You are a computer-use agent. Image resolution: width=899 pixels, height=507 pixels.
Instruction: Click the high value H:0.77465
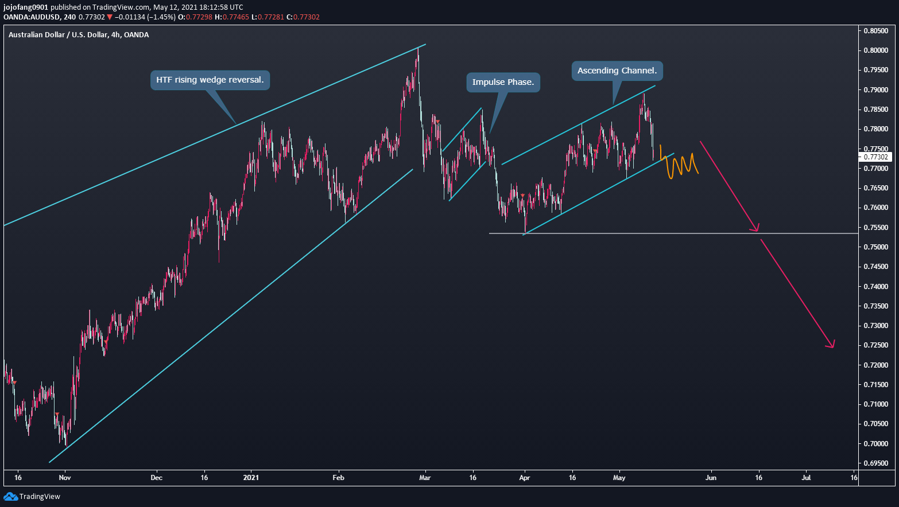click(x=232, y=17)
